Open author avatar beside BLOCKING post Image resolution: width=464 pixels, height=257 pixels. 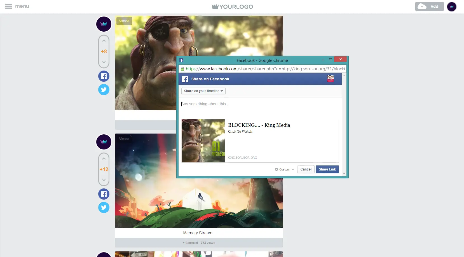104,24
